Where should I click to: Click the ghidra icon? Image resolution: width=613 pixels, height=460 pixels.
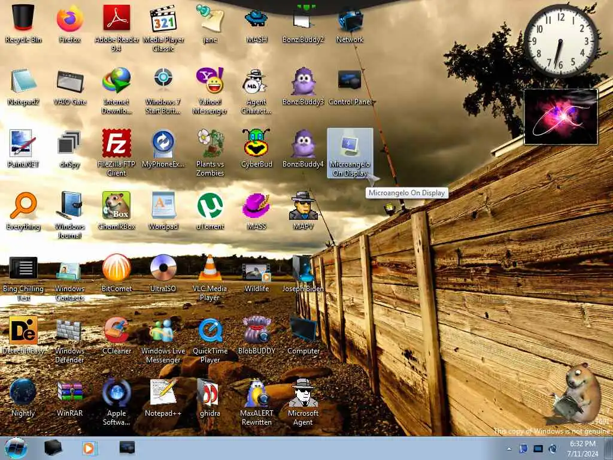coord(210,398)
